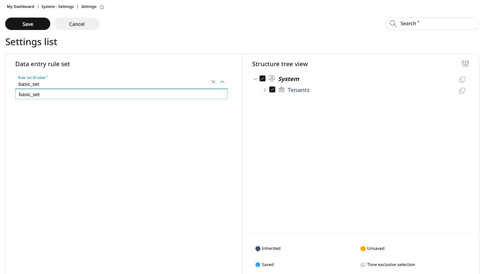The image size is (482, 274).
Task: Click the Settings list page title
Action: click(x=31, y=42)
